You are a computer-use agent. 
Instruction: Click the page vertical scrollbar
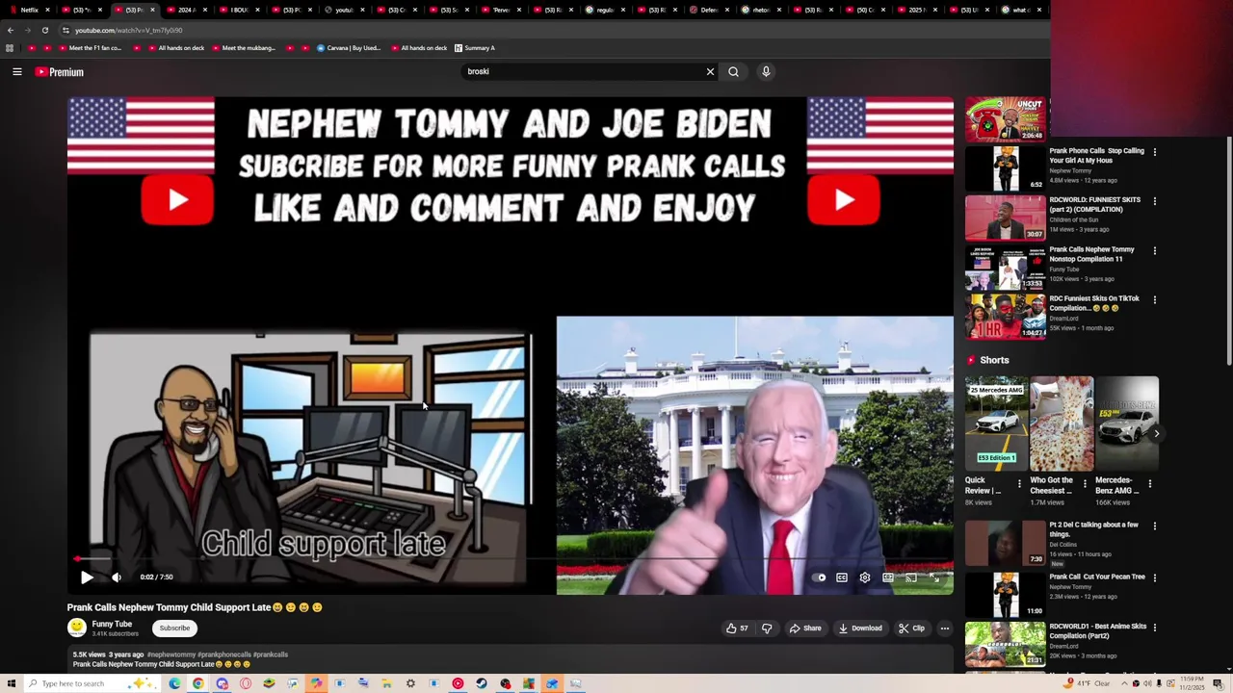click(x=1229, y=250)
